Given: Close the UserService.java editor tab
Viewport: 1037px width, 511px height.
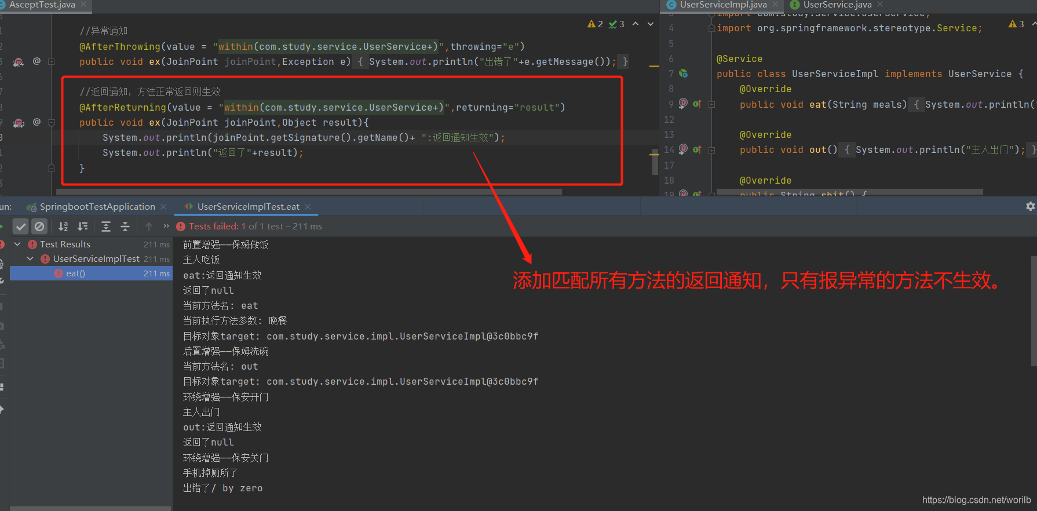Looking at the screenshot, I should pyautogui.click(x=880, y=5).
